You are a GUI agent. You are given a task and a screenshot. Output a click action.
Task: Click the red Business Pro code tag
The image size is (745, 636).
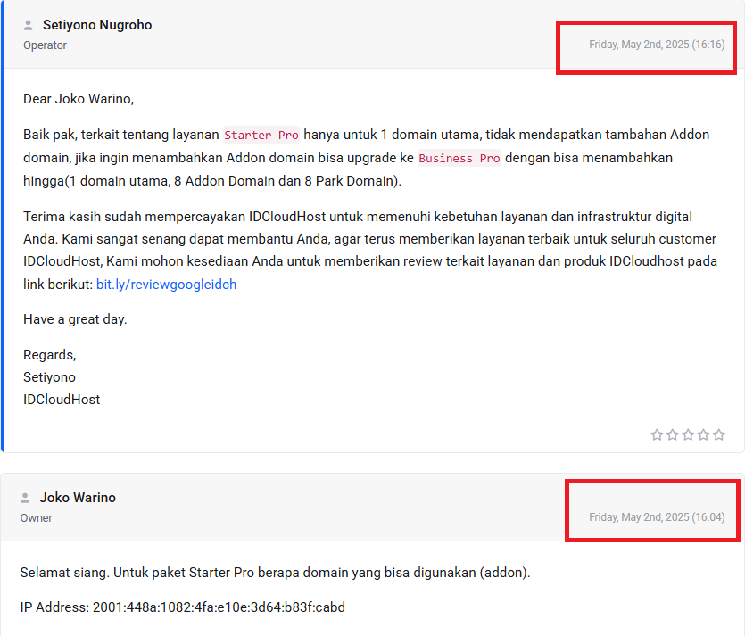click(x=459, y=159)
